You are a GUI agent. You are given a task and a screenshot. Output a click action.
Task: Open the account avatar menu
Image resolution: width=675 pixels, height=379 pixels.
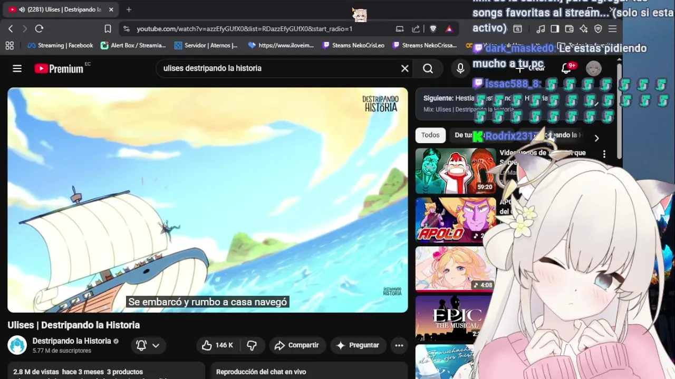594,68
